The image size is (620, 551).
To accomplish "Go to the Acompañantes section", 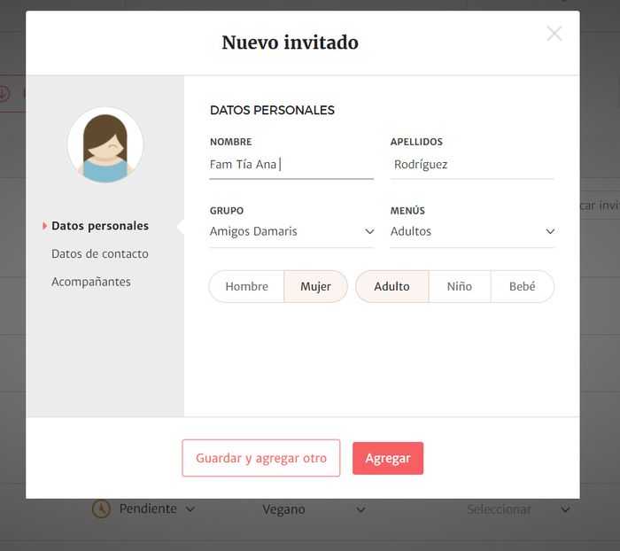I will pos(91,282).
